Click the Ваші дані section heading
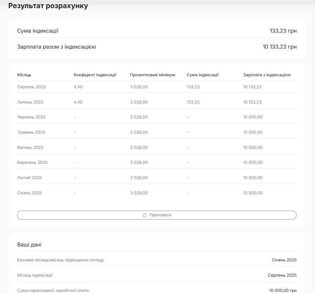Viewport: 315px width, 294px height. [29, 245]
